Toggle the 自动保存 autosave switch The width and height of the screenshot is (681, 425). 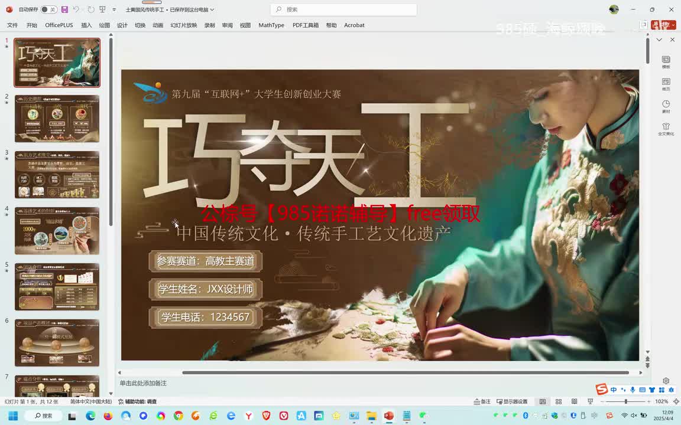click(48, 9)
